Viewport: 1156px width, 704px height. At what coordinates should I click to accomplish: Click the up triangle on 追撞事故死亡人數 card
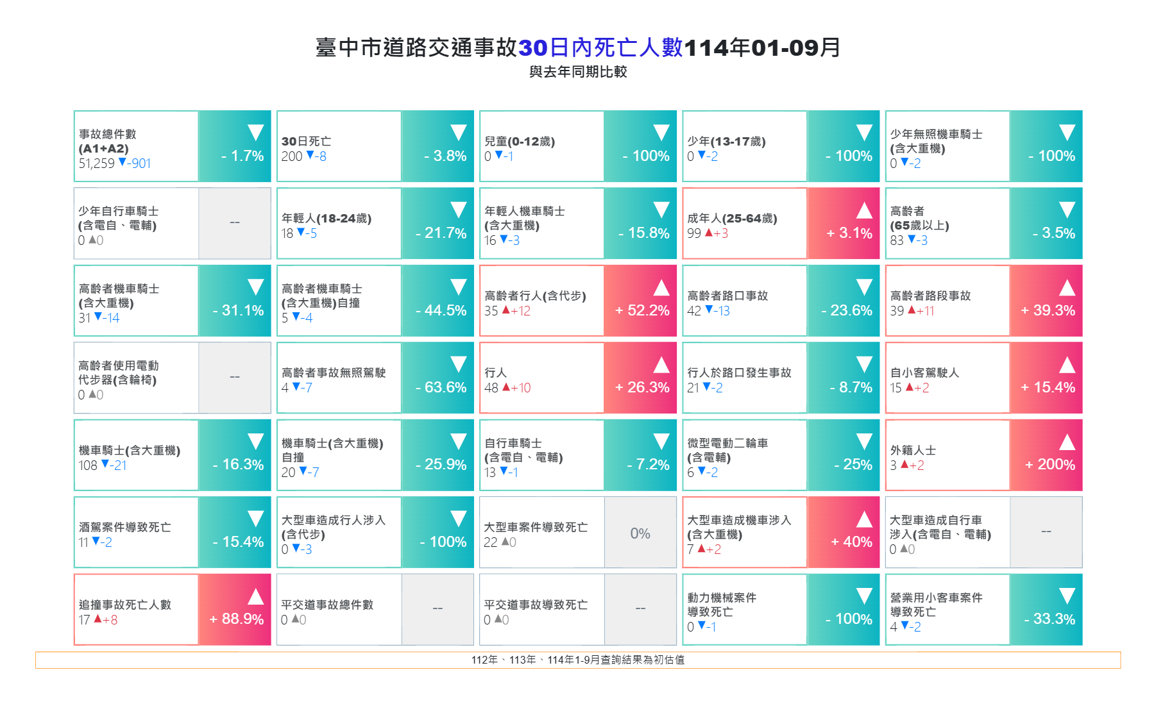(256, 596)
